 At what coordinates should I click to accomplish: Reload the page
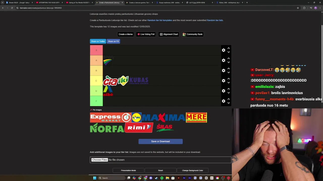click(x=12, y=8)
